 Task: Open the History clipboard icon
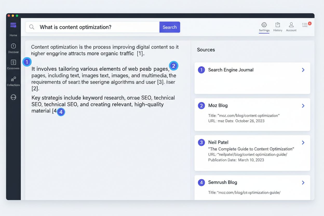(x=278, y=25)
